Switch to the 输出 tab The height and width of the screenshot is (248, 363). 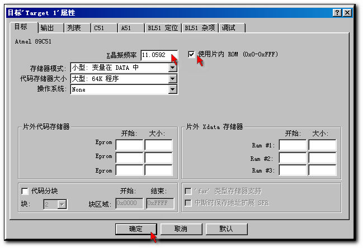tap(48, 28)
